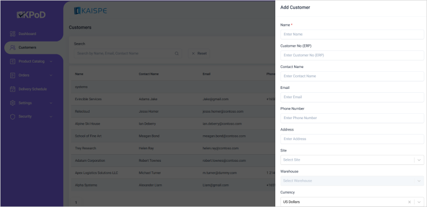This screenshot has width=427, height=207.
Task: Click the contact name Jesse Homer
Action: pyautogui.click(x=148, y=112)
